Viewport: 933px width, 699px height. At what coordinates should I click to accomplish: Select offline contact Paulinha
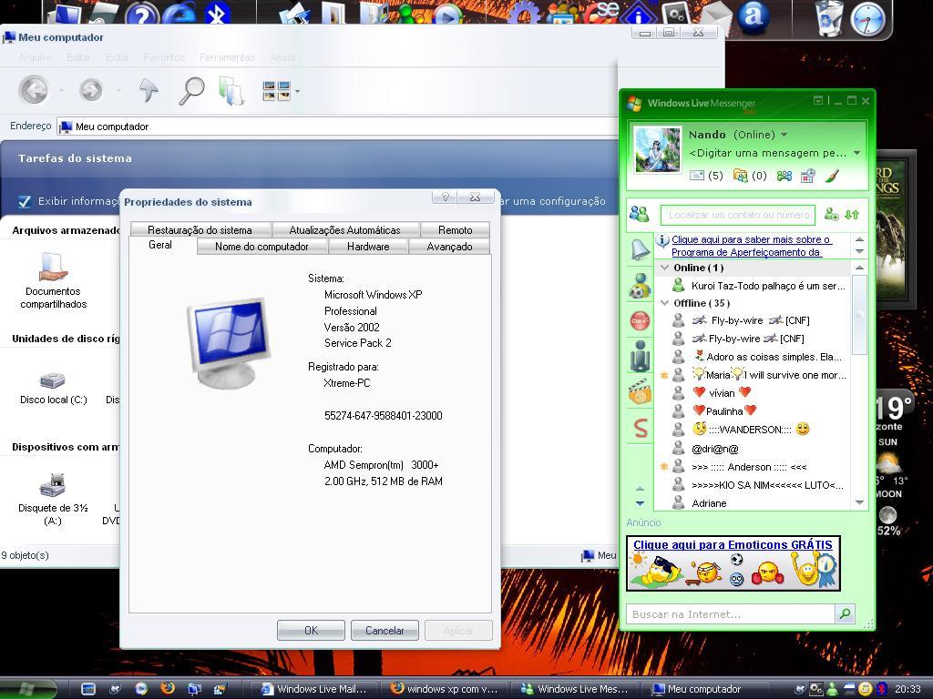[x=724, y=410]
